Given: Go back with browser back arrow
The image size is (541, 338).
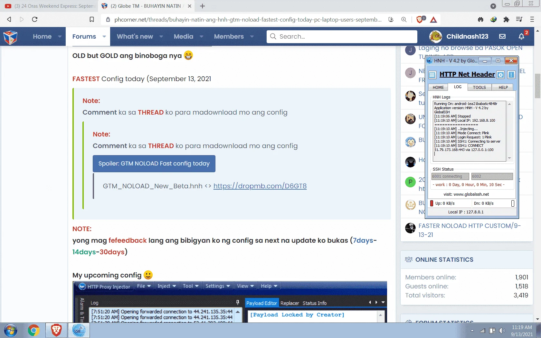Looking at the screenshot, I should (x=9, y=19).
